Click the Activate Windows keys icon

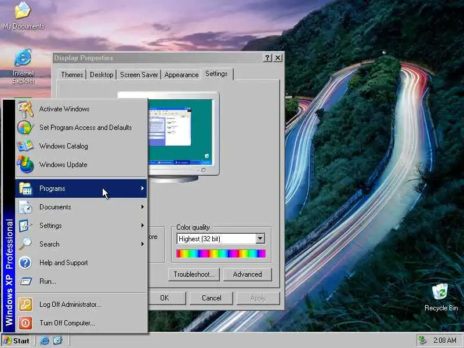click(x=26, y=109)
